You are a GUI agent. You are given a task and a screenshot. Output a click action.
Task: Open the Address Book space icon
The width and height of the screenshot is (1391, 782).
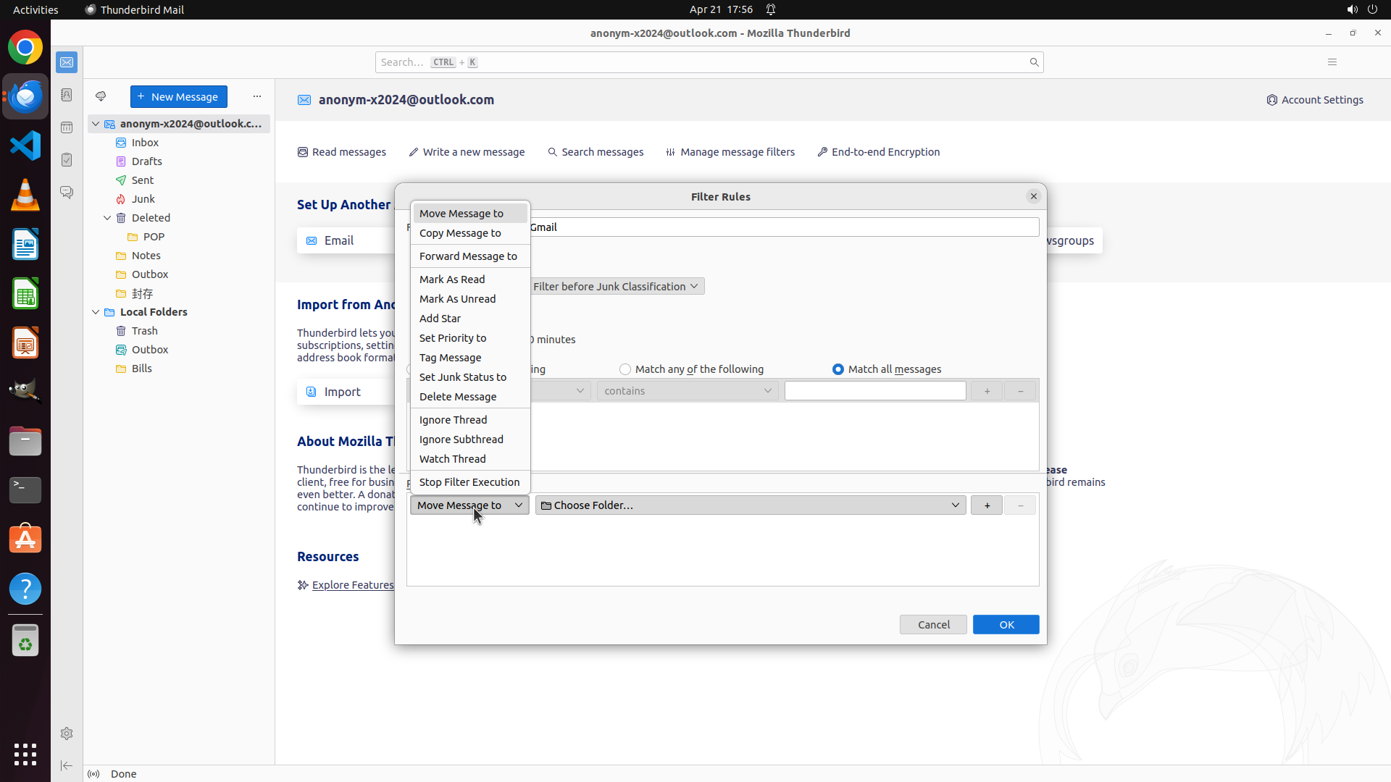click(x=67, y=95)
